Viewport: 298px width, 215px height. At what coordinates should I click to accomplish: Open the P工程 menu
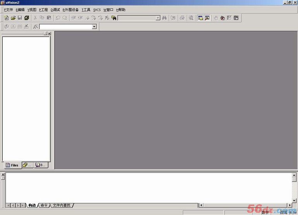pyautogui.click(x=43, y=10)
